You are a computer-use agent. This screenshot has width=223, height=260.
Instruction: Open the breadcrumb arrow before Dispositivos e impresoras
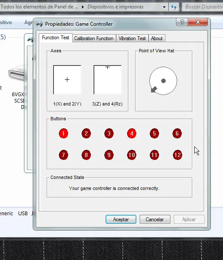tap(82, 7)
